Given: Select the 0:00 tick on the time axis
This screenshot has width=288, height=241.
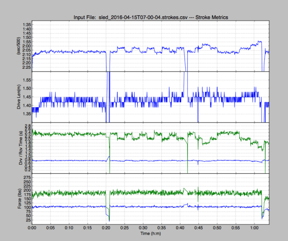Looking at the screenshot, I should [32, 228].
